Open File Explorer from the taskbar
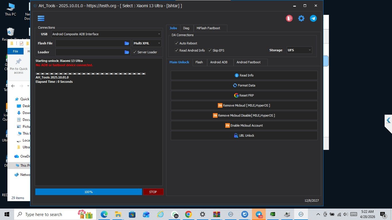Image resolution: width=392 pixels, height=220 pixels. point(118,214)
